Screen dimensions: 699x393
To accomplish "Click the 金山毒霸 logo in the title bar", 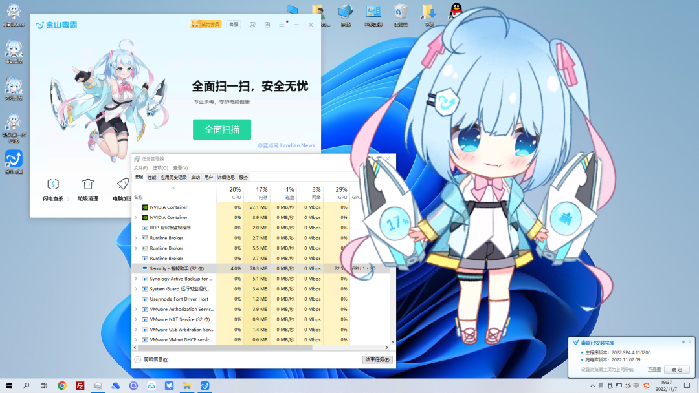I will 56,25.
